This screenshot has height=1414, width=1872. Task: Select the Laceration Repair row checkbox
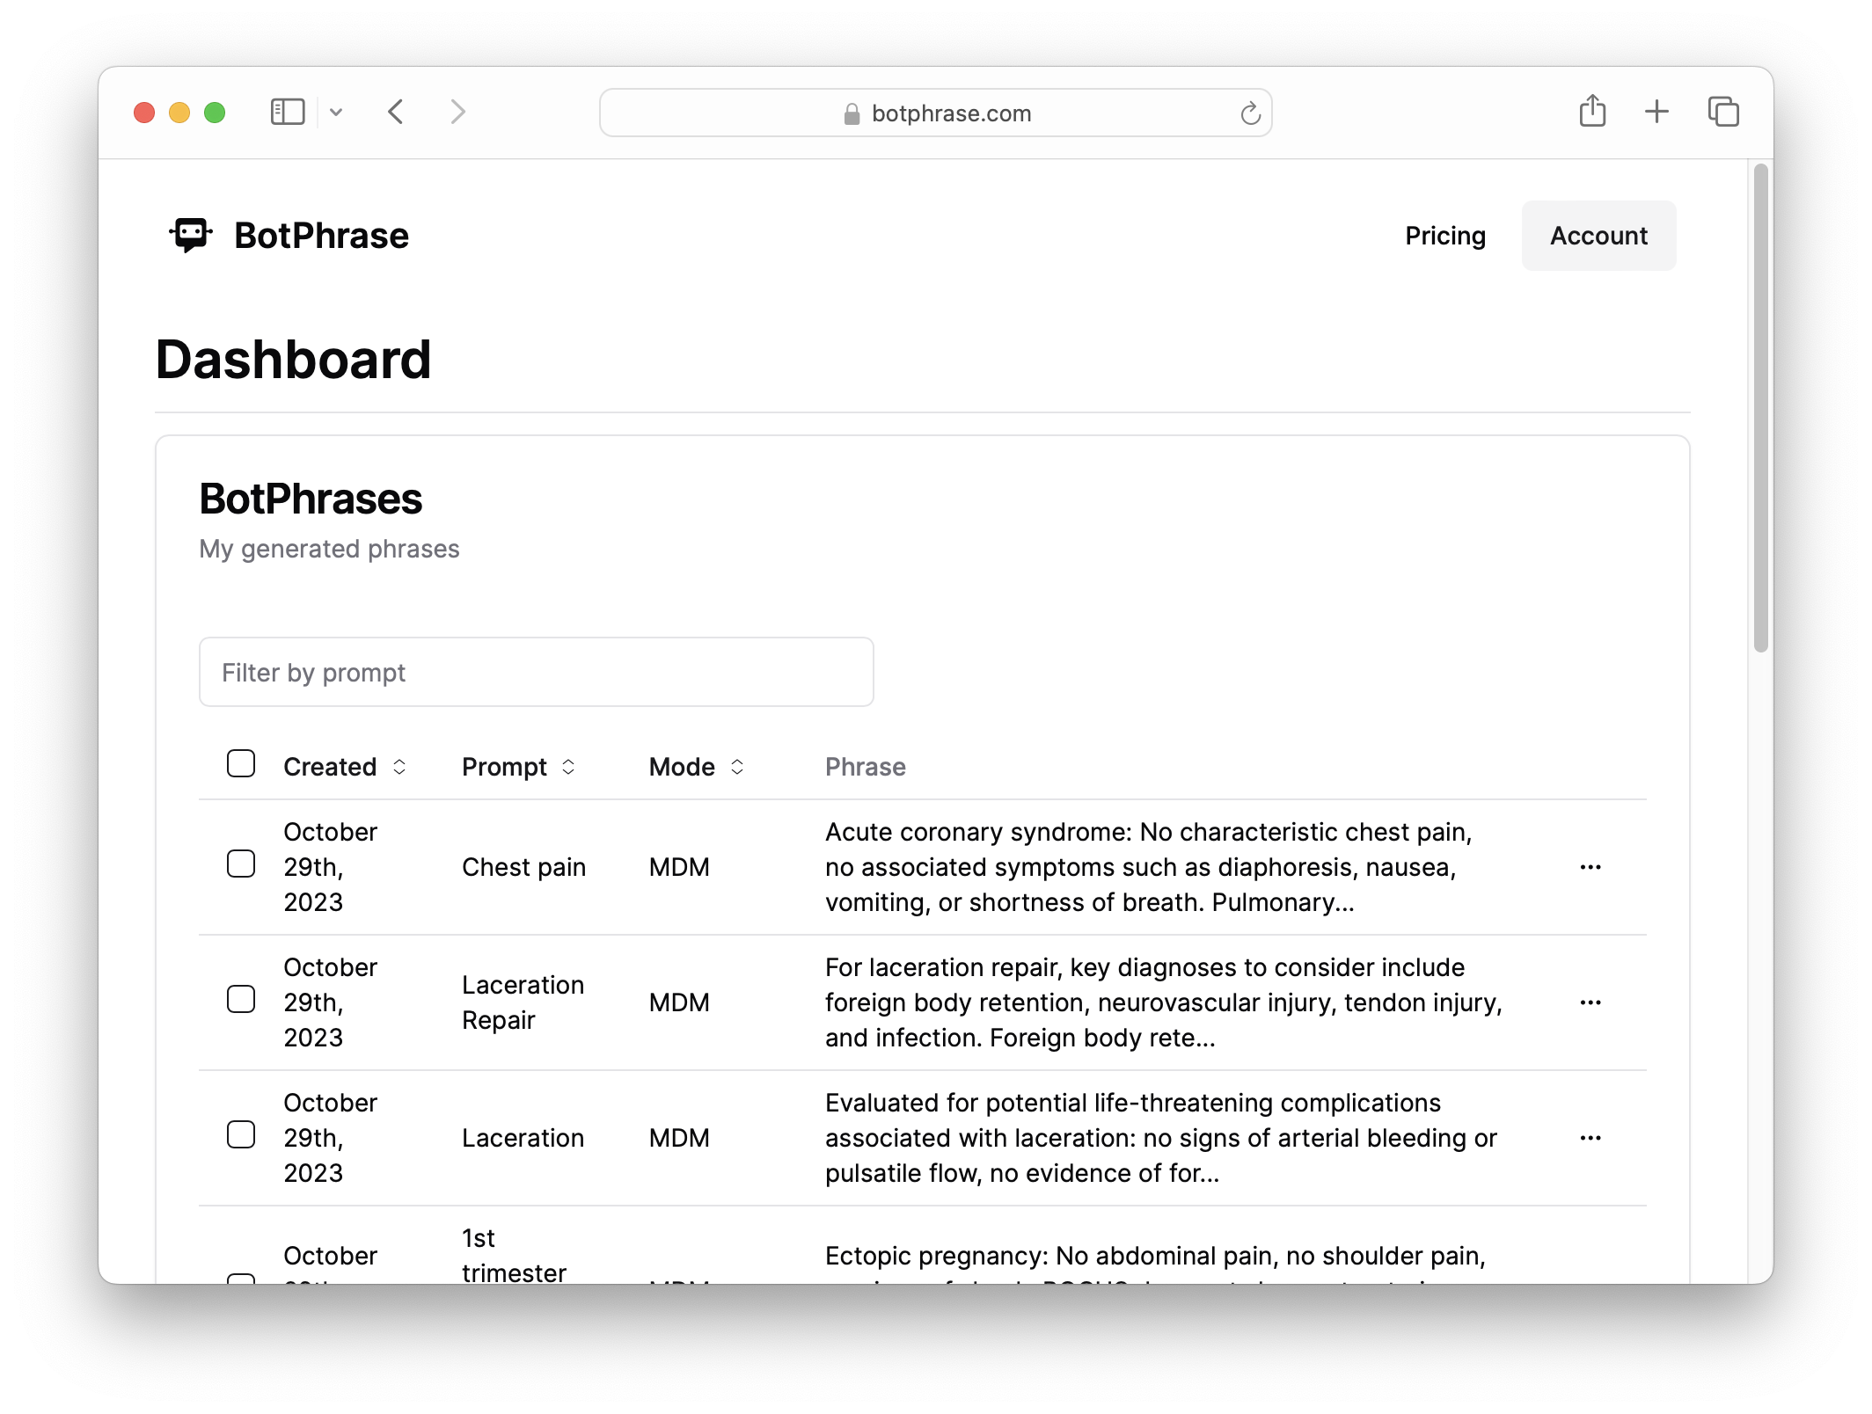tap(241, 999)
